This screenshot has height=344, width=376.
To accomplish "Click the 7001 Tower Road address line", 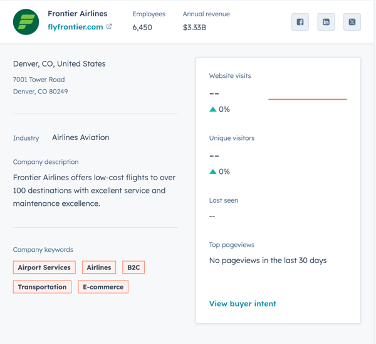I will 39,80.
